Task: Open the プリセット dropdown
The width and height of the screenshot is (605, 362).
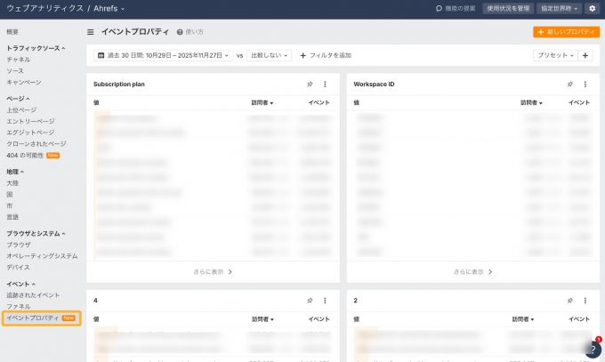Action: pyautogui.click(x=554, y=55)
